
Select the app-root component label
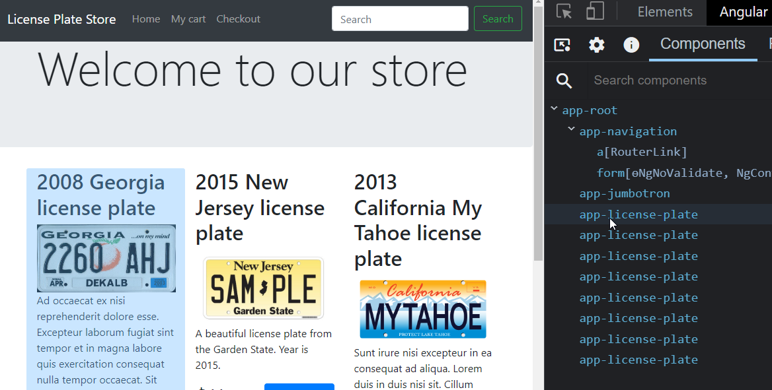[590, 110]
